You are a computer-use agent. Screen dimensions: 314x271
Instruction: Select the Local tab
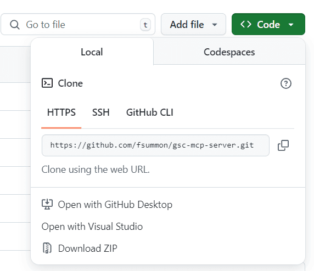(92, 52)
